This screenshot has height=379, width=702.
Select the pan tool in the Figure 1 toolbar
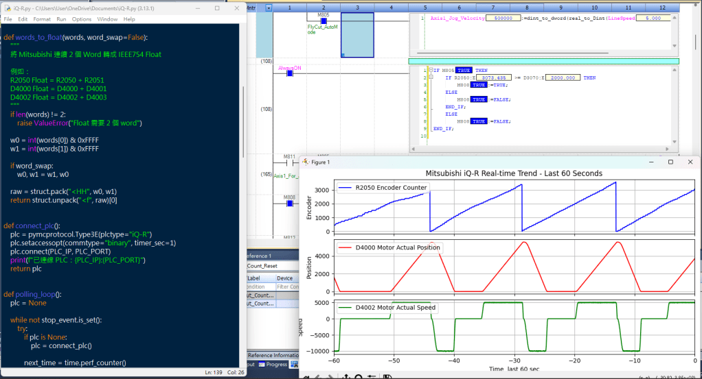pos(346,377)
